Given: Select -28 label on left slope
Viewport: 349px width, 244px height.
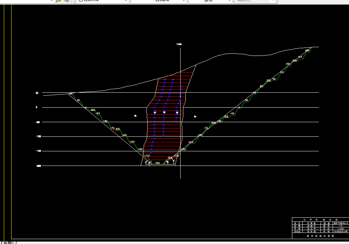Looking at the screenshot, I should (98, 113).
